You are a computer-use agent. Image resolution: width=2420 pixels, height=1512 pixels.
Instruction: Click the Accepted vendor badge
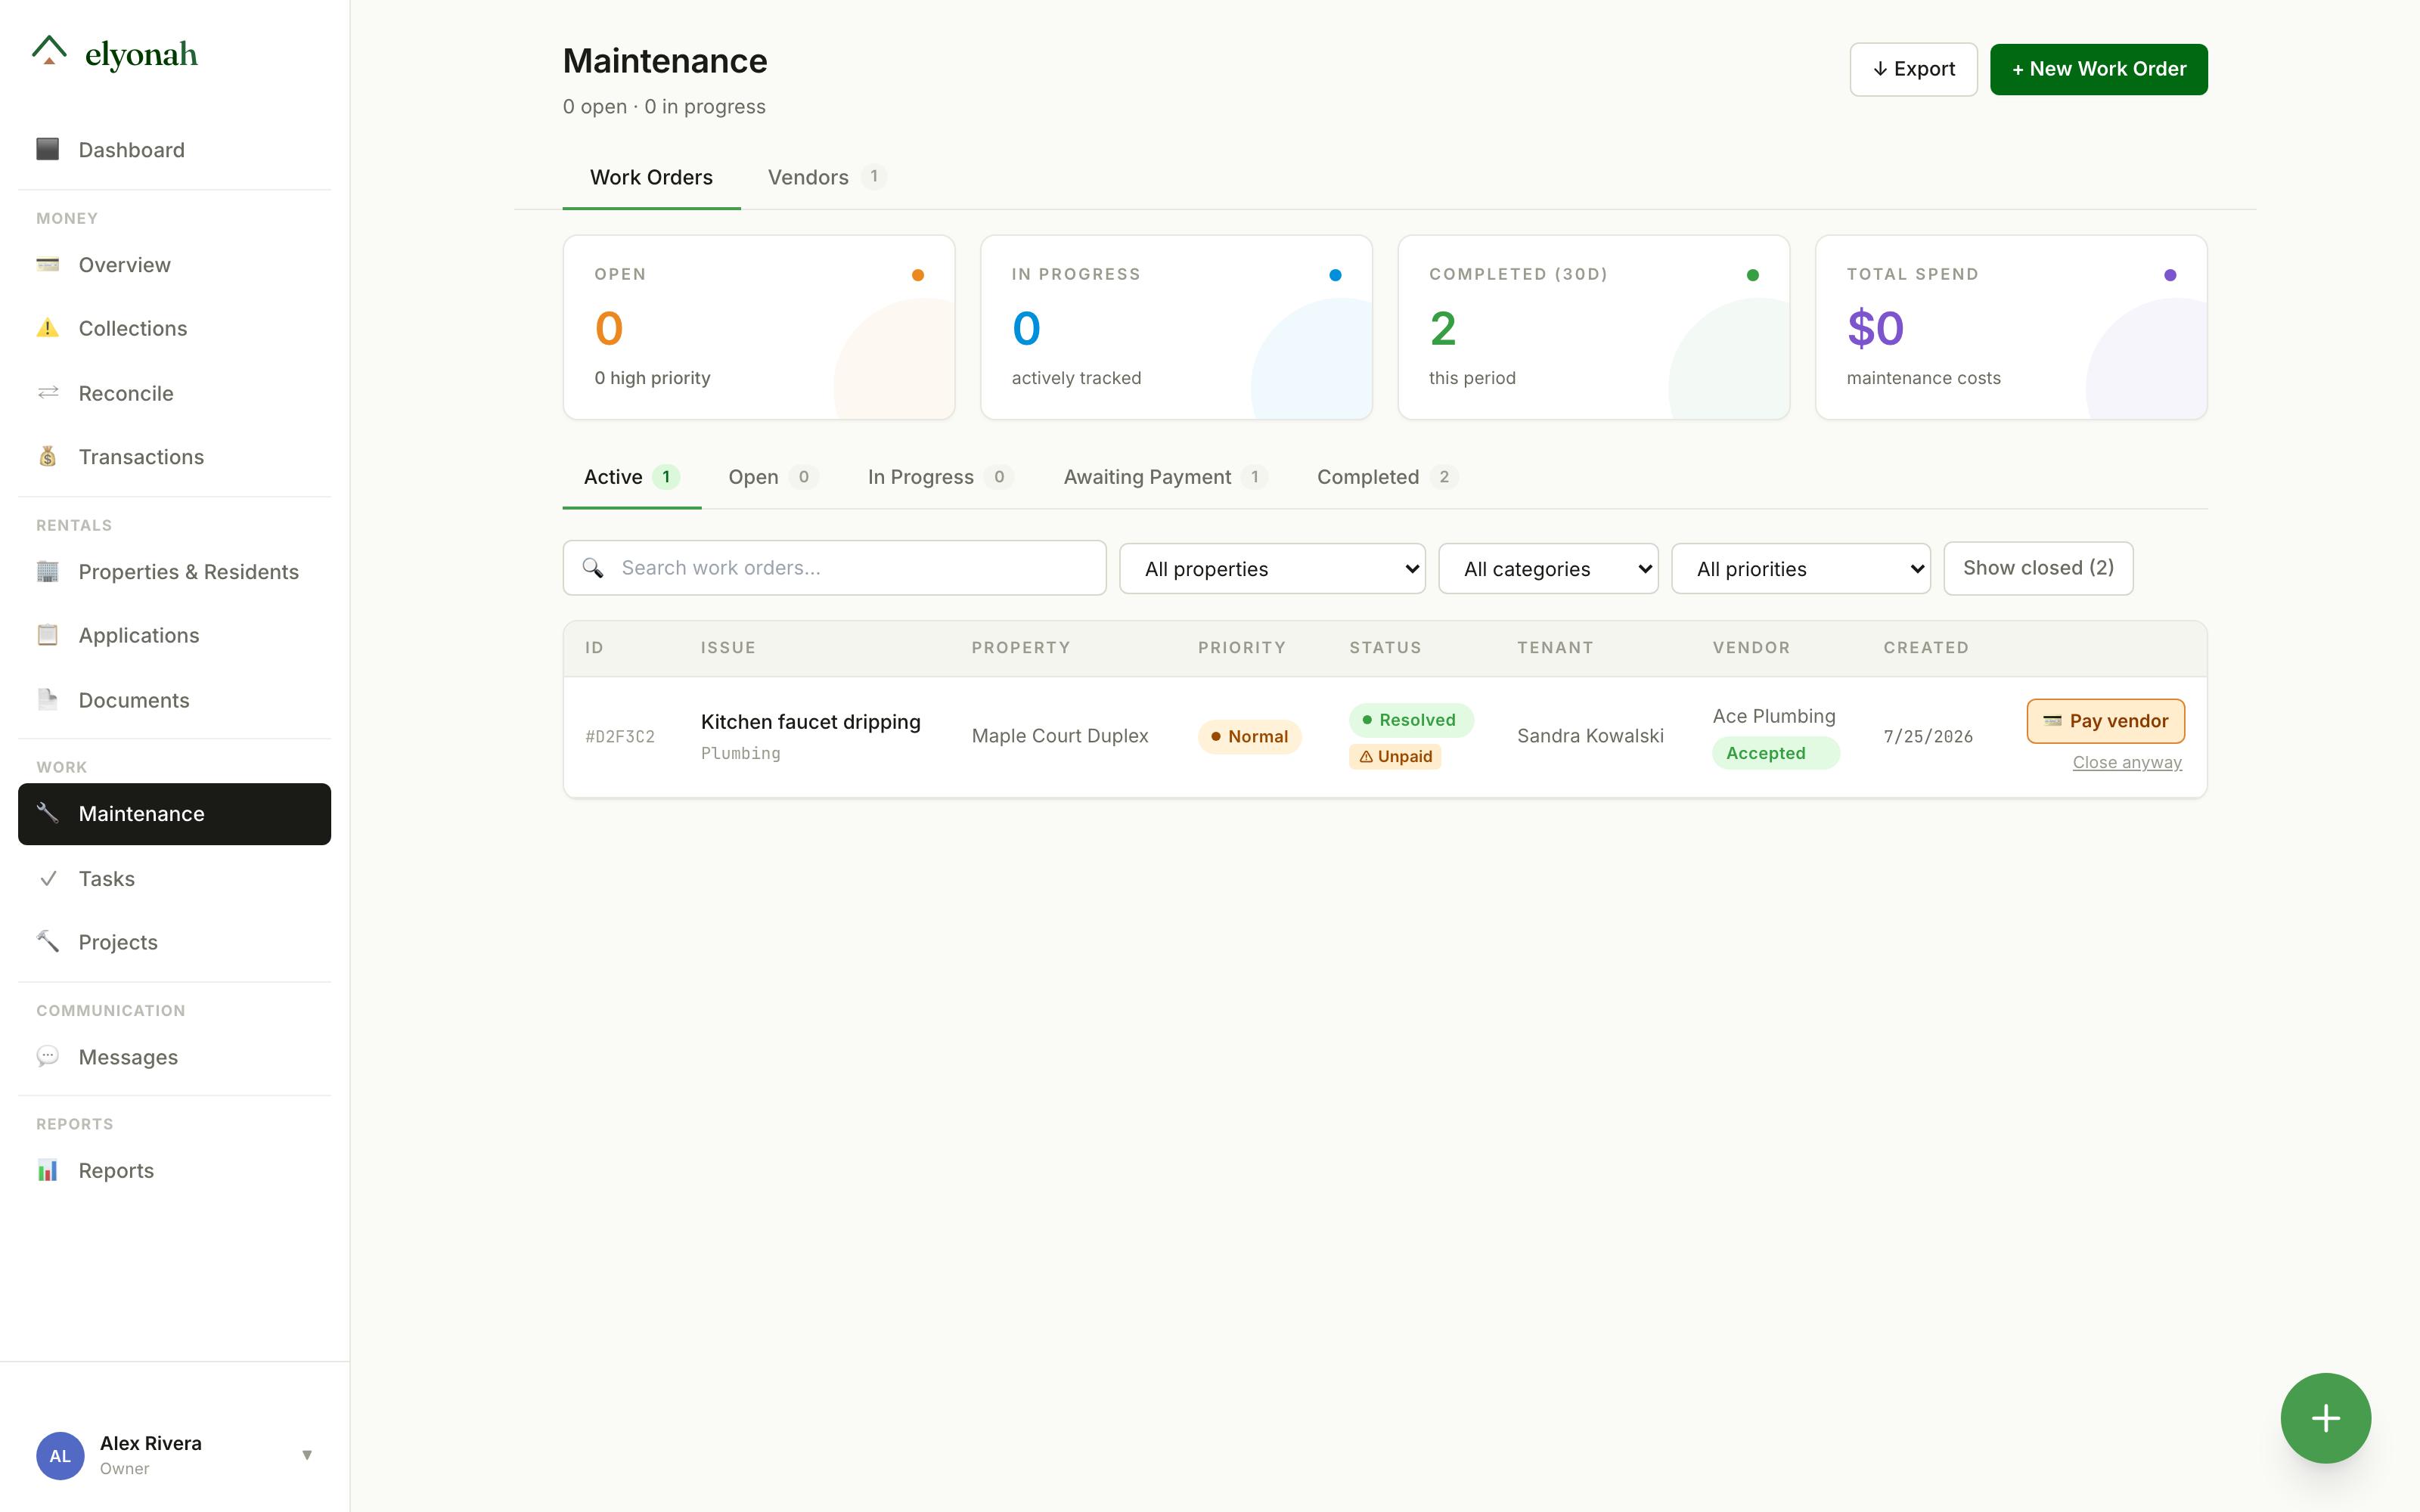coord(1775,753)
